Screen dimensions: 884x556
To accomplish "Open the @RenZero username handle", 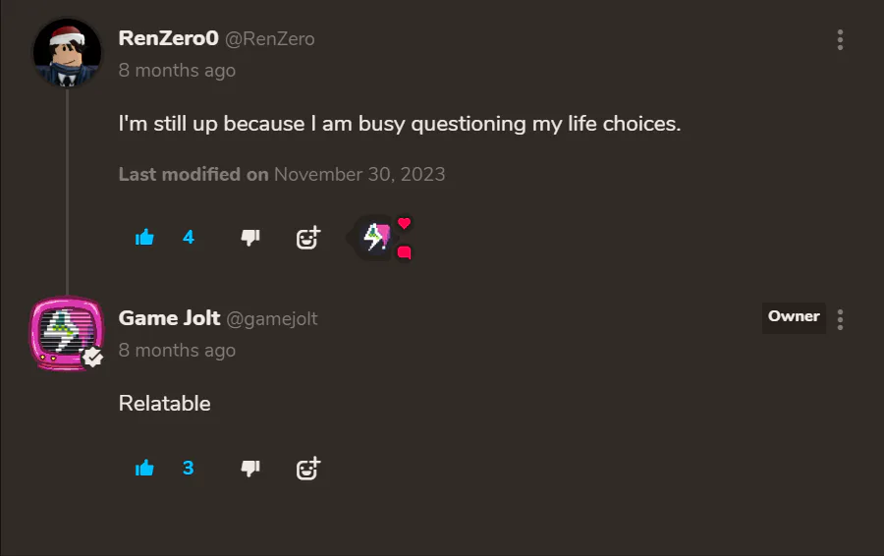I will click(270, 39).
